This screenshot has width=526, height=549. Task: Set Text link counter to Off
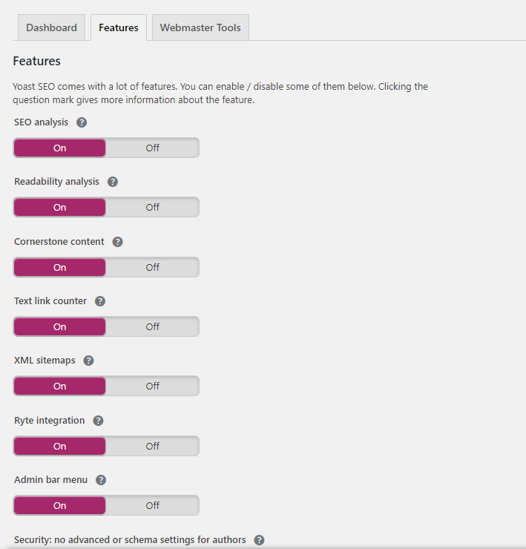click(152, 326)
